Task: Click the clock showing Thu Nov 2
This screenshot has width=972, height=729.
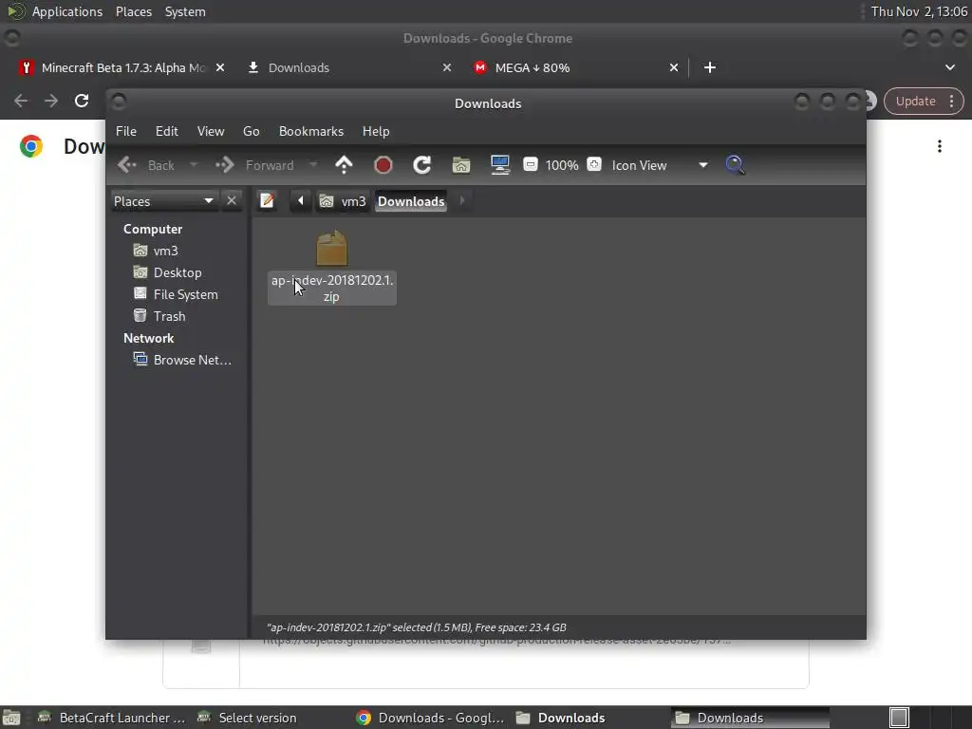Action: point(919,11)
